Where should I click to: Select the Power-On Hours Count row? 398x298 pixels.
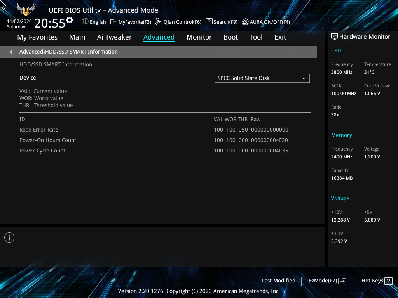165,140
